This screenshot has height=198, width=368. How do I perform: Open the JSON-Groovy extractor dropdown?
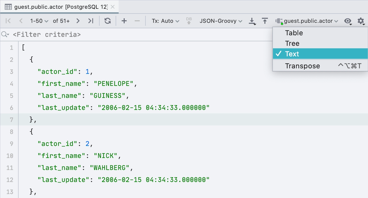point(221,21)
